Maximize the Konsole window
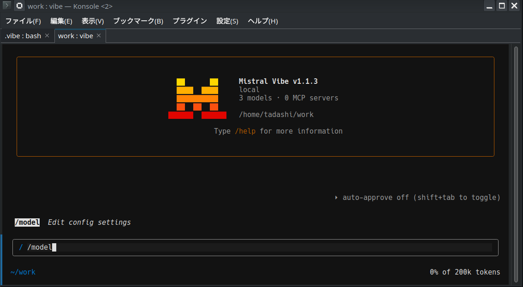 [x=502, y=6]
